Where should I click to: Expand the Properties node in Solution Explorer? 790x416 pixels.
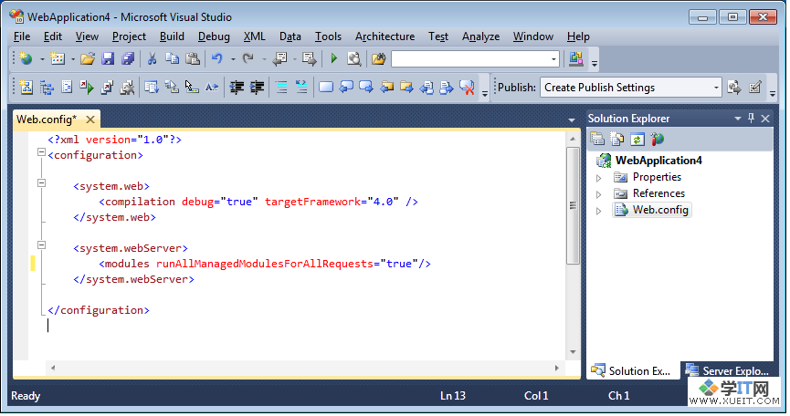598,178
